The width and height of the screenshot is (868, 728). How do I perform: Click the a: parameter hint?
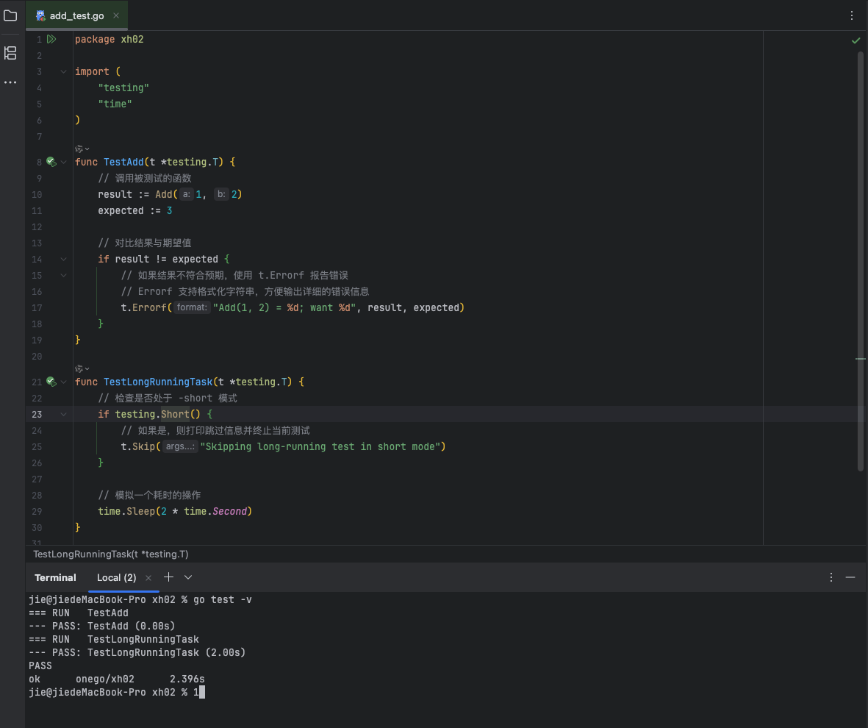[187, 194]
